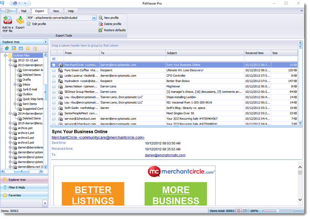Click the Explorer tree horizontal scrollbar
This screenshot has width=310, height=219.
coord(22,171)
